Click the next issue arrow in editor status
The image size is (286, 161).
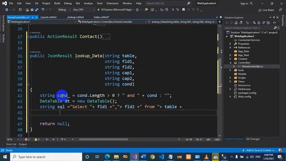click(x=53, y=140)
